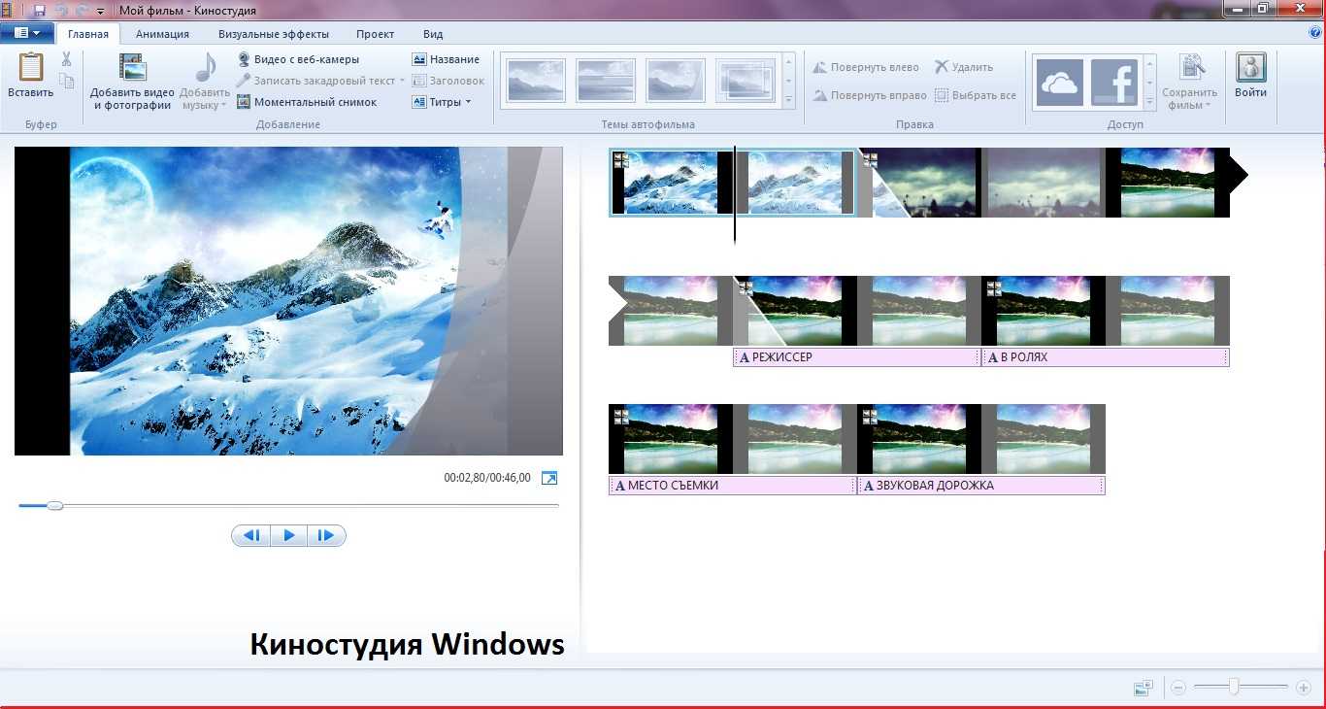Click the Save icon in quick access toolbar

click(39, 10)
